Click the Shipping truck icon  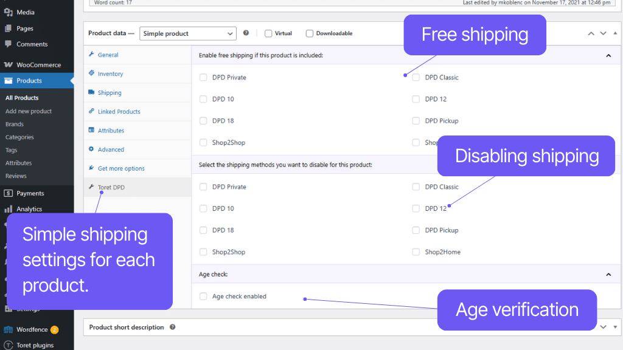click(x=91, y=92)
